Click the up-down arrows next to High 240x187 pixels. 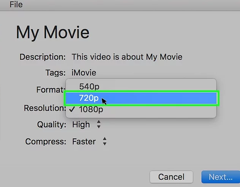pos(99,124)
